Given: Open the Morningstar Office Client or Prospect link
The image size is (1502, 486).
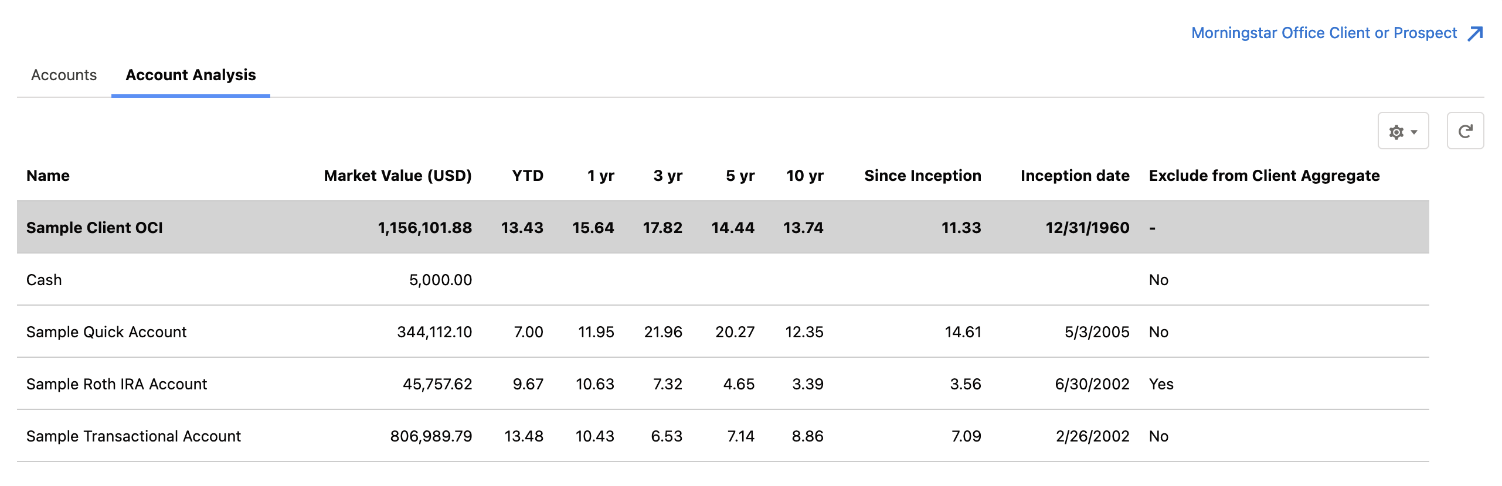Looking at the screenshot, I should pyautogui.click(x=1324, y=33).
